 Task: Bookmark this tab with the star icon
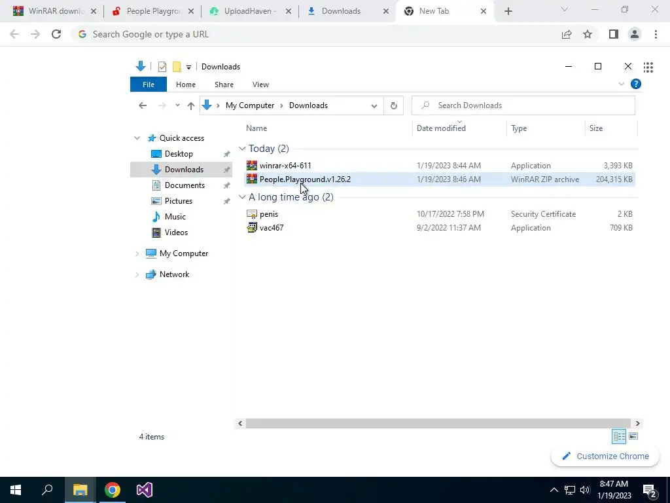tap(588, 34)
